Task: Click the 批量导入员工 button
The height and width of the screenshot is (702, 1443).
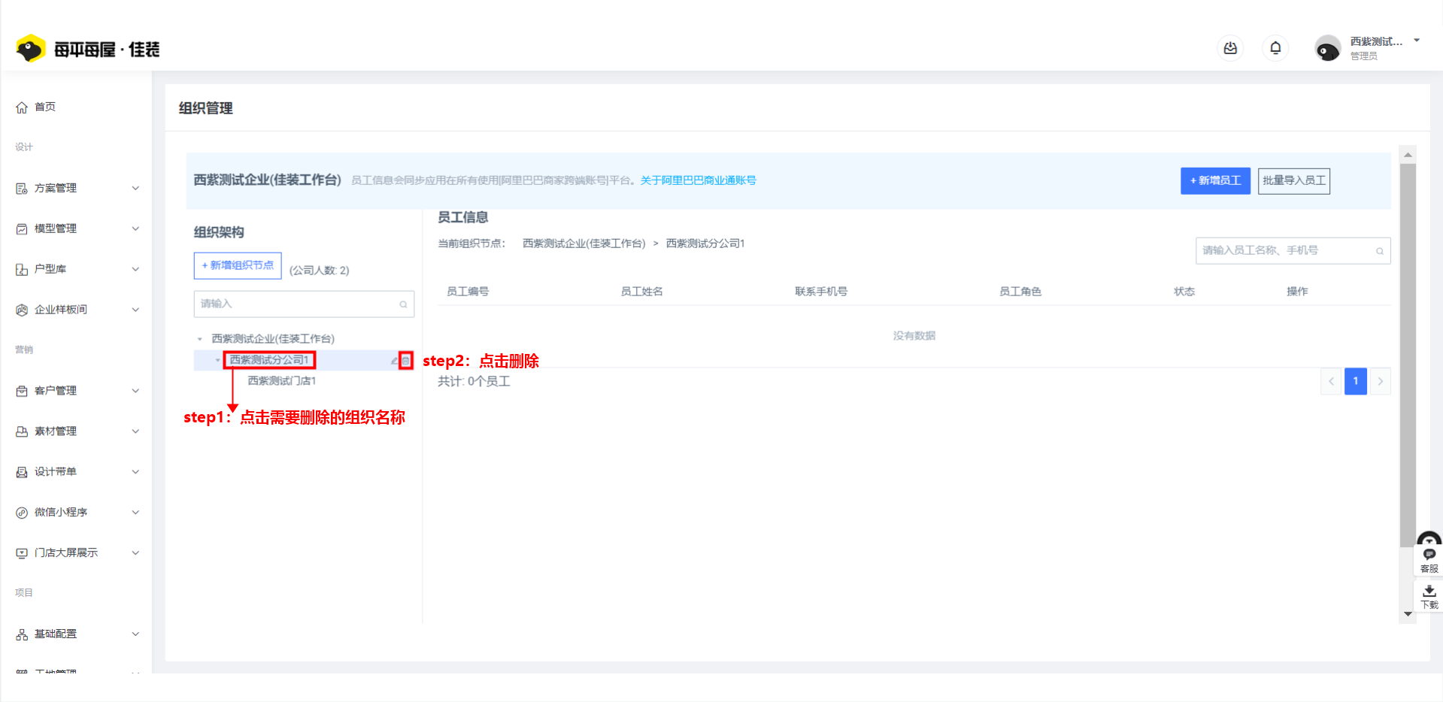Action: 1293,181
